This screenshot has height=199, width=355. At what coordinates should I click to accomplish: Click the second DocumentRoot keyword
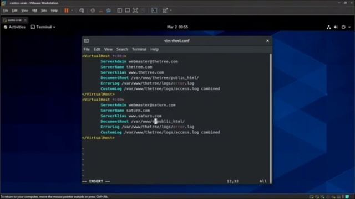click(x=115, y=122)
